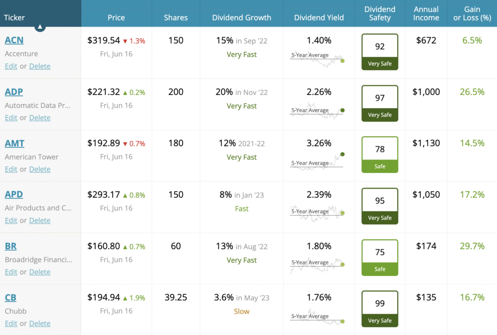497x335 pixels.
Task: Click AMT 78 Safe score badge
Action: point(380,155)
